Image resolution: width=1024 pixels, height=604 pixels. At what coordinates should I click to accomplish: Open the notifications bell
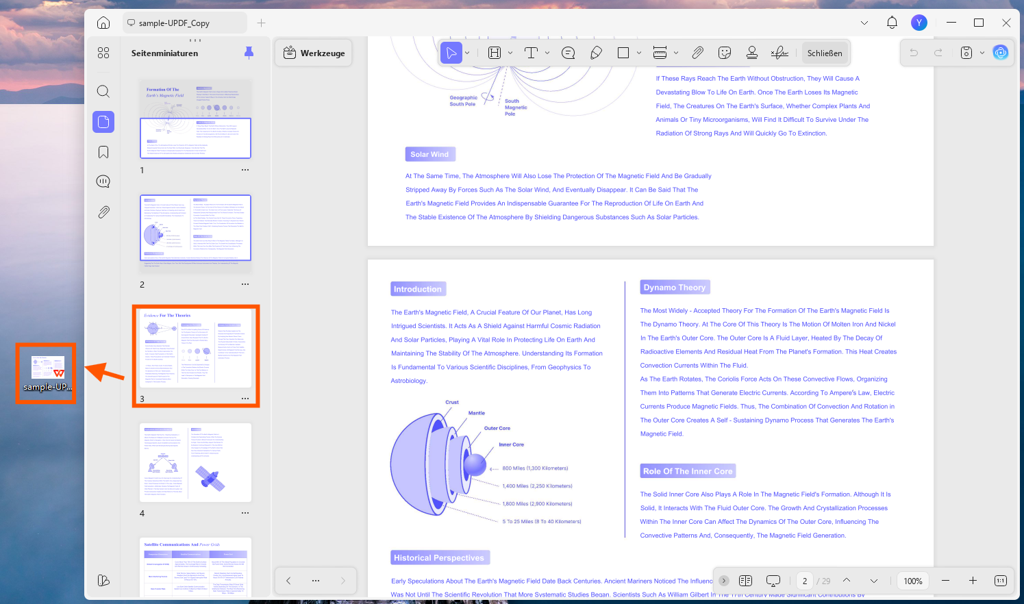point(892,23)
